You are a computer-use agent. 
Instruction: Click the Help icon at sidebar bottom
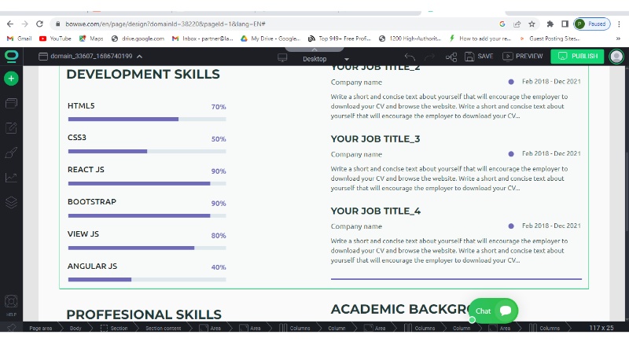point(11,303)
